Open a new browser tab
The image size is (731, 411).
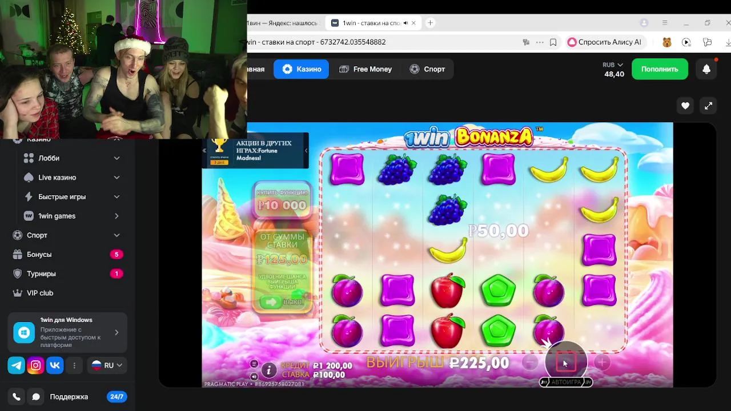[430, 23]
